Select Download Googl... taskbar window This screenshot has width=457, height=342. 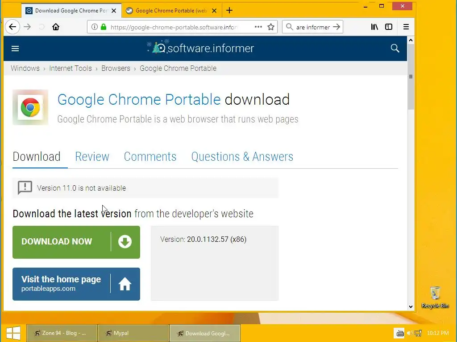tap(205, 333)
